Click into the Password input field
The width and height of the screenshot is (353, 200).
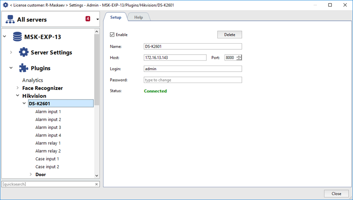click(x=193, y=80)
